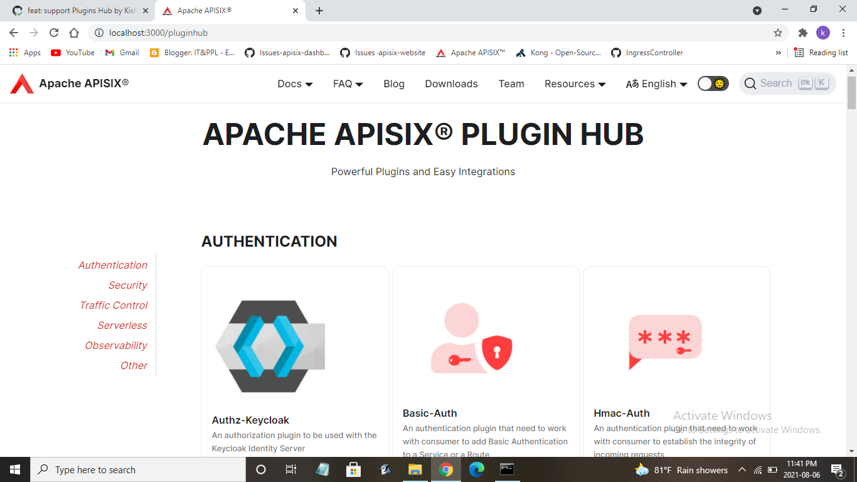The height and width of the screenshot is (482, 857).
Task: Open the Apache APISIX™ bookmark
Action: point(471,53)
